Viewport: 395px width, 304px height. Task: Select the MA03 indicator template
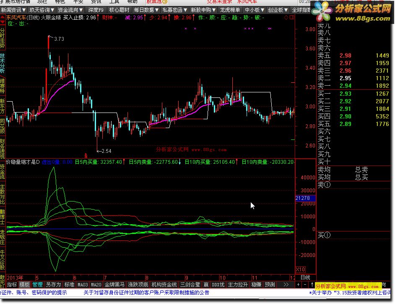[83, 285]
